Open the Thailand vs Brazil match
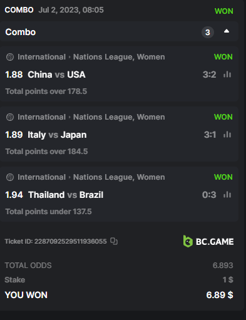This screenshot has width=246, height=320. point(66,195)
